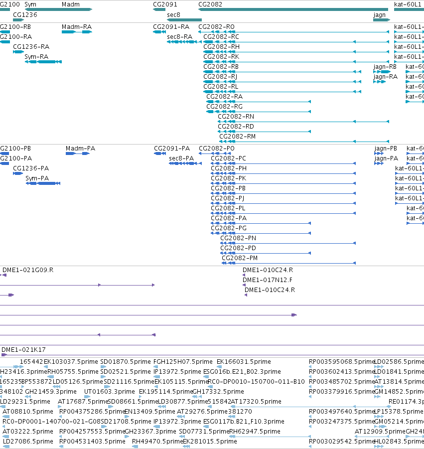
Task: Select the sec8 gene label
Action: (x=173, y=15)
